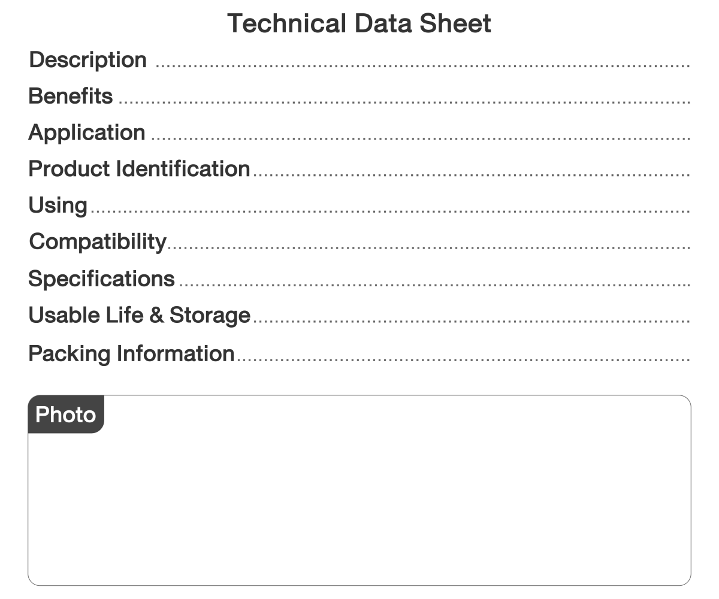The image size is (719, 599).
Task: Click the Technical Data Sheet title
Action: [359, 23]
